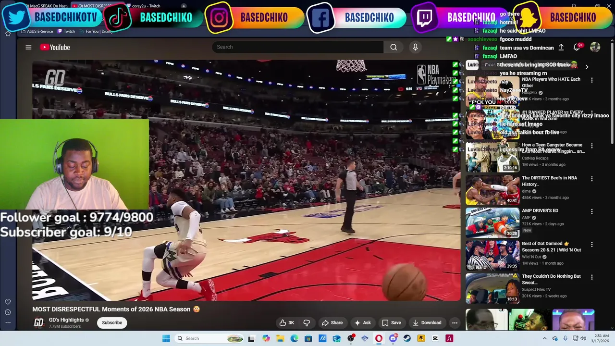Open the Windows Start menu
Viewport: 615px width, 346px height.
[166, 338]
